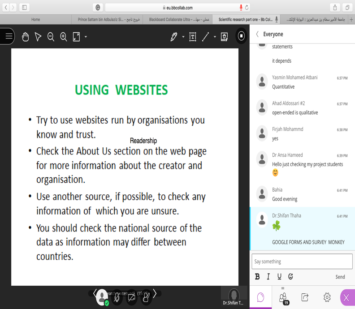This screenshot has height=309, width=355.
Task: Go back from the Everyone chat
Action: [257, 34]
